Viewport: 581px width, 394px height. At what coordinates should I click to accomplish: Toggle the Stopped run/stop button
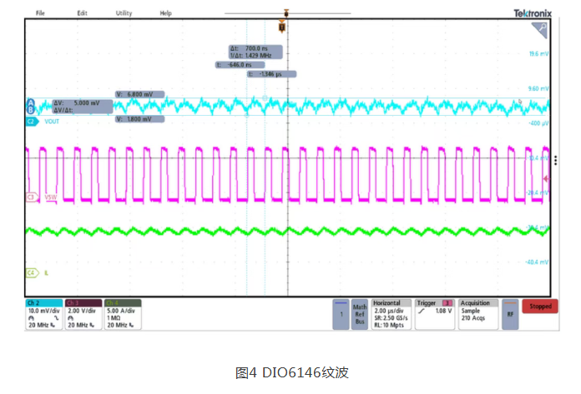pyautogui.click(x=540, y=307)
